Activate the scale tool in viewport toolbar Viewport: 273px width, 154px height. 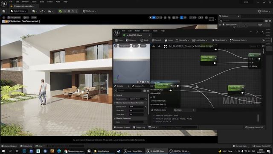[x=161, y=18]
